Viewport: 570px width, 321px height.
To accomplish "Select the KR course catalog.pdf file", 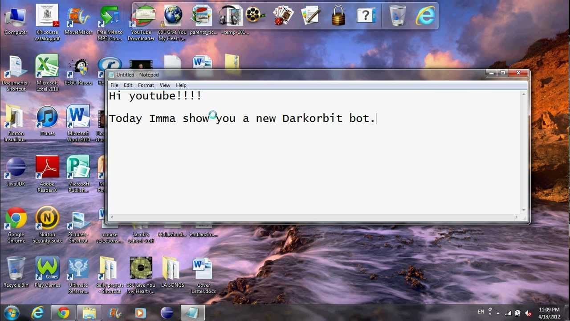I will pyautogui.click(x=47, y=23).
